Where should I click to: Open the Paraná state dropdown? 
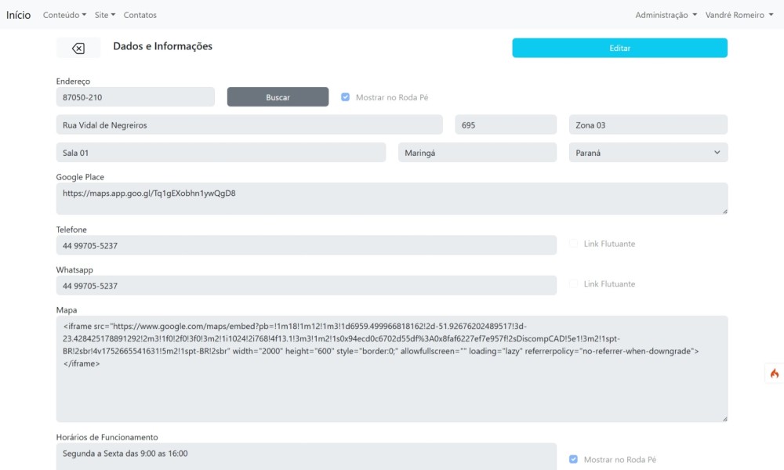pos(648,153)
